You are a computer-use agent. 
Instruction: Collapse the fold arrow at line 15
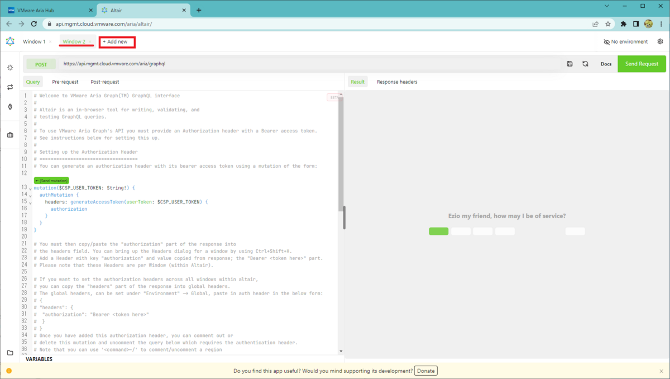[x=30, y=203]
